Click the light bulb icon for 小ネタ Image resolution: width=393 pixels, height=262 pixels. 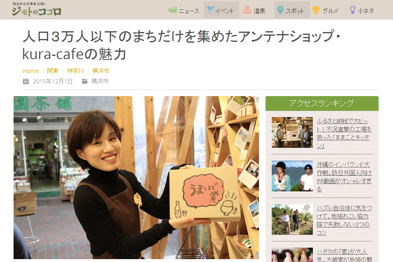tap(352, 10)
